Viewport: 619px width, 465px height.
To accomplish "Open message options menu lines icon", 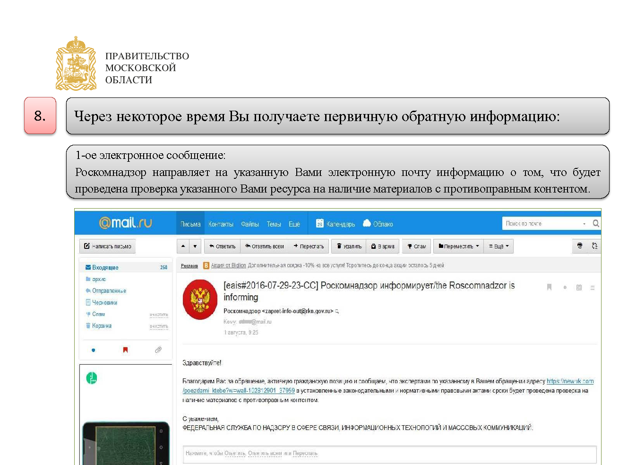I will 593,287.
